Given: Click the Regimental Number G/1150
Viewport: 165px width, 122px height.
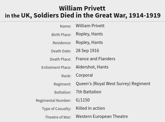Looking at the screenshot, I should click(83, 100).
